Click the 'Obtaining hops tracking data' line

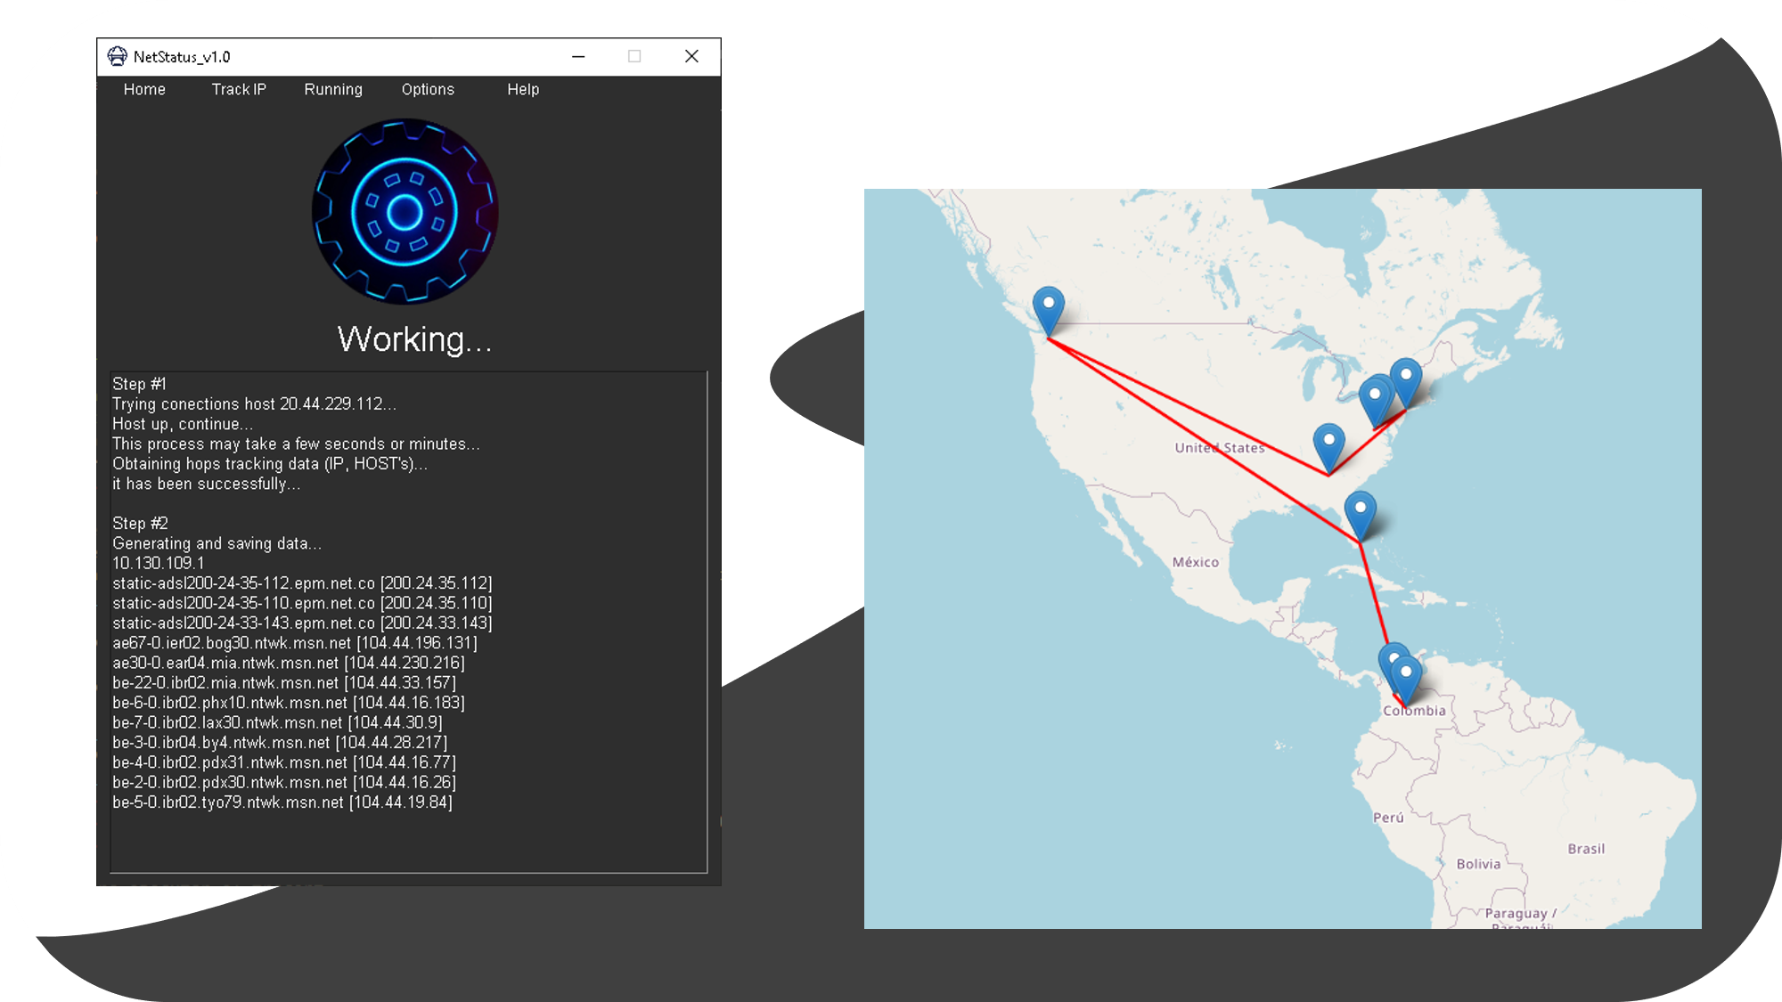tap(270, 464)
